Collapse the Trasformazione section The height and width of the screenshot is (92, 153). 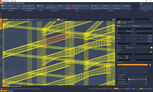[117, 33]
